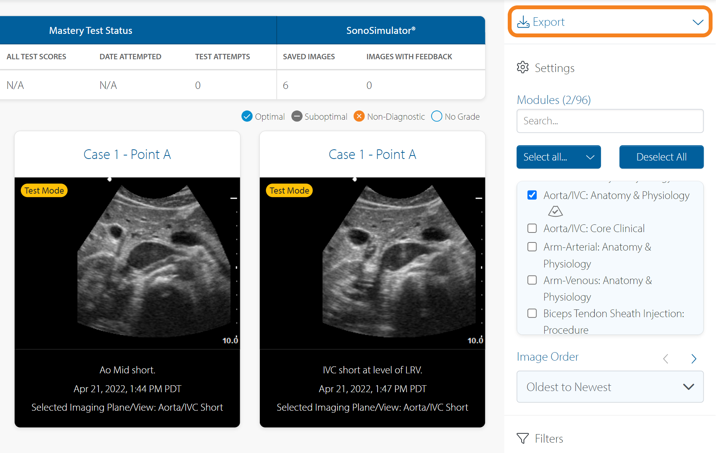Click the Optimal grade checkmark icon

(x=247, y=116)
